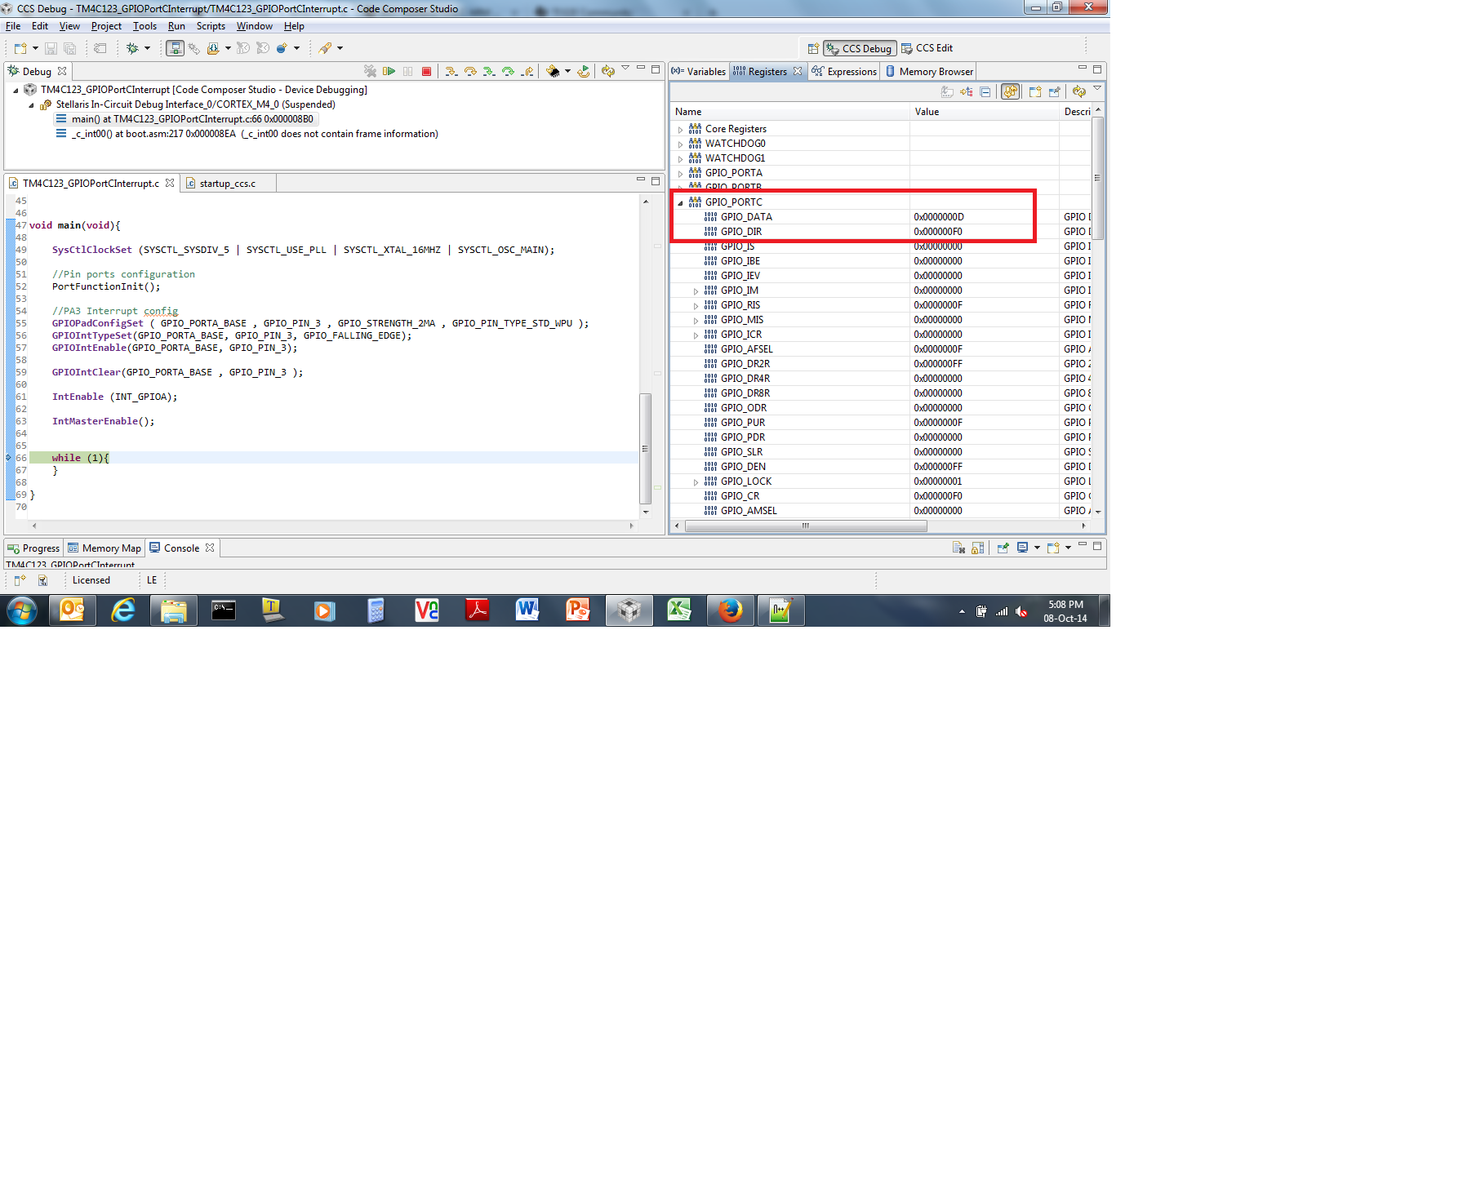Image resolution: width=1463 pixels, height=1198 pixels.
Task: Click the red Terminate button
Action: [x=426, y=71]
